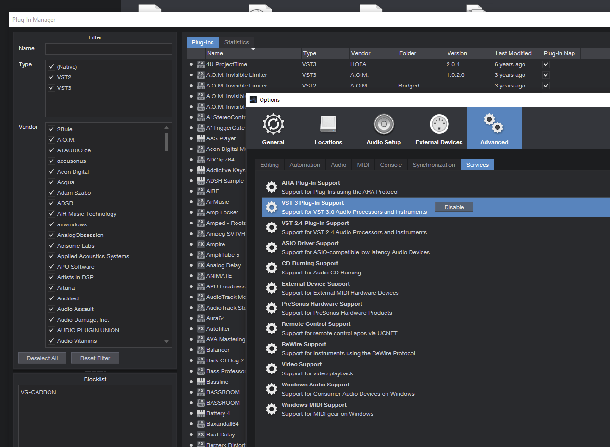Toggle the Audio Vitamins vendor checkbox
Image resolution: width=610 pixels, height=447 pixels.
[x=51, y=341]
